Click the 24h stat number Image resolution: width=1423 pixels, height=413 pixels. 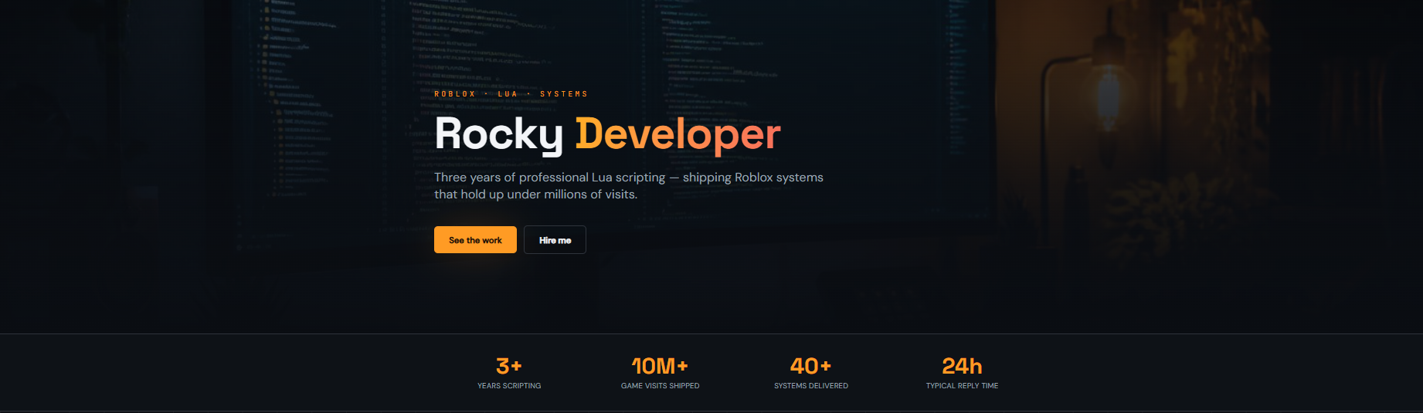pos(962,366)
